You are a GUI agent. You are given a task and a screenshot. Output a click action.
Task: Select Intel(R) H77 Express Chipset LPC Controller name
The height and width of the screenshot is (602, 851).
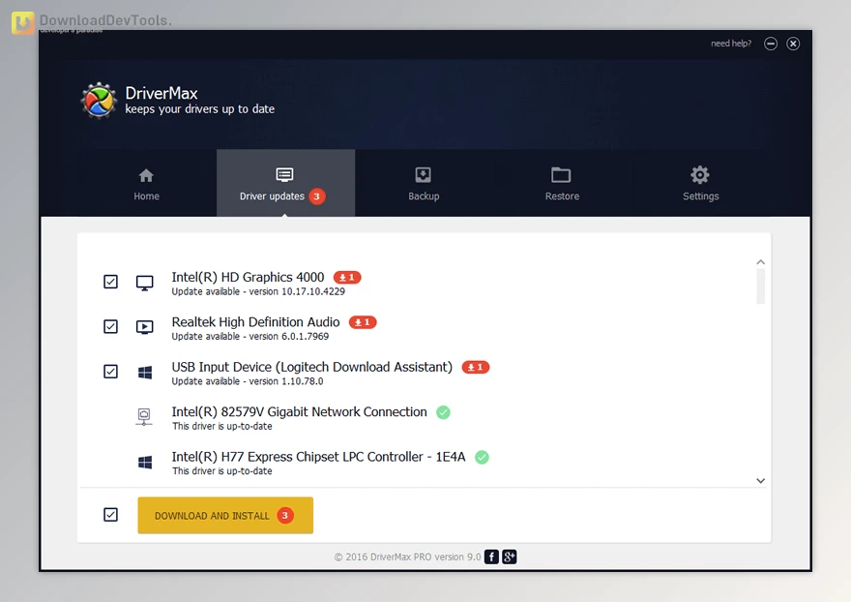point(318,457)
